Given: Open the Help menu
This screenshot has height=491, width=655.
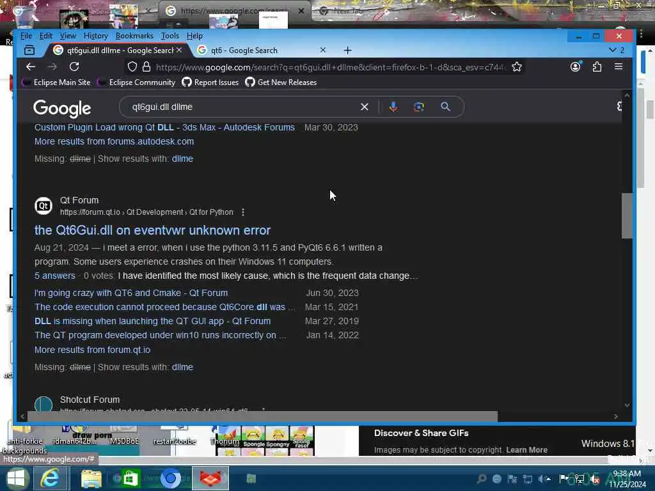Looking at the screenshot, I should tap(194, 36).
